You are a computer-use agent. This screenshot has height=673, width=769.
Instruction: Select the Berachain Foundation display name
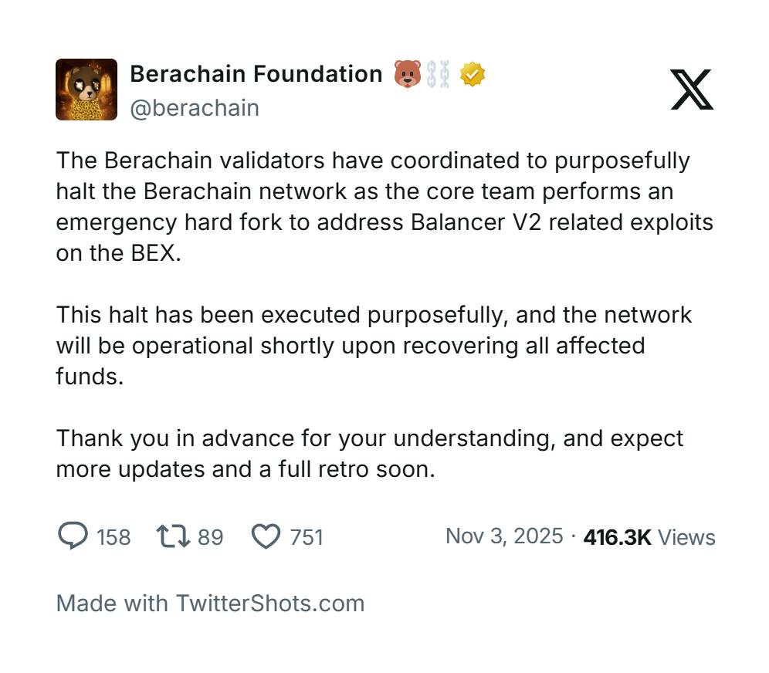pyautogui.click(x=256, y=73)
